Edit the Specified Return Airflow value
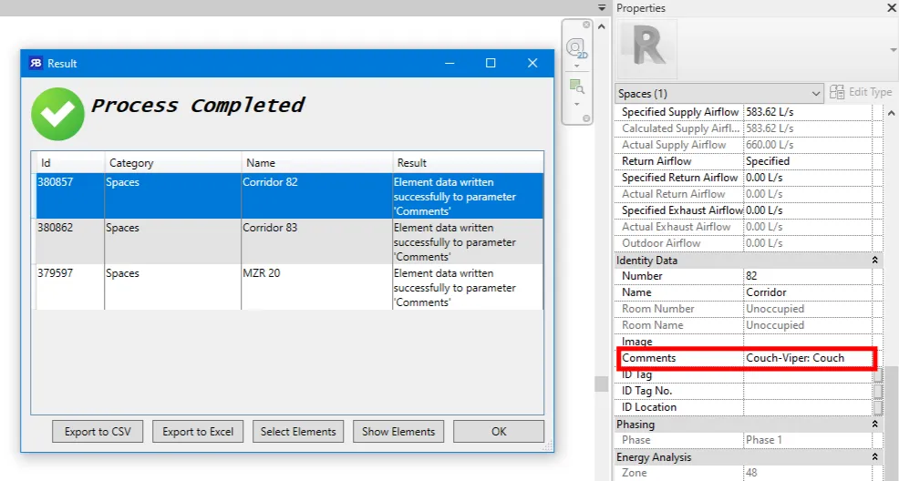Image resolution: width=899 pixels, height=481 pixels. pos(807,178)
